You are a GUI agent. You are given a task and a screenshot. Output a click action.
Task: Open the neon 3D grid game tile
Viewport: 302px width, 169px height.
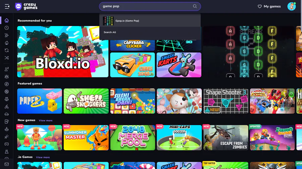179,45
